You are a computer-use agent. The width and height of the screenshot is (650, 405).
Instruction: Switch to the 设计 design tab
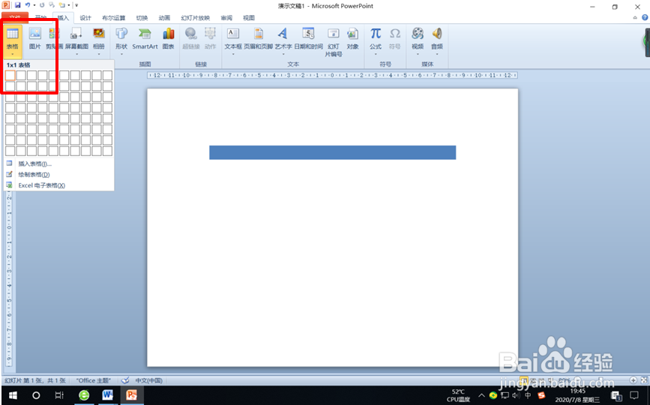tap(85, 18)
